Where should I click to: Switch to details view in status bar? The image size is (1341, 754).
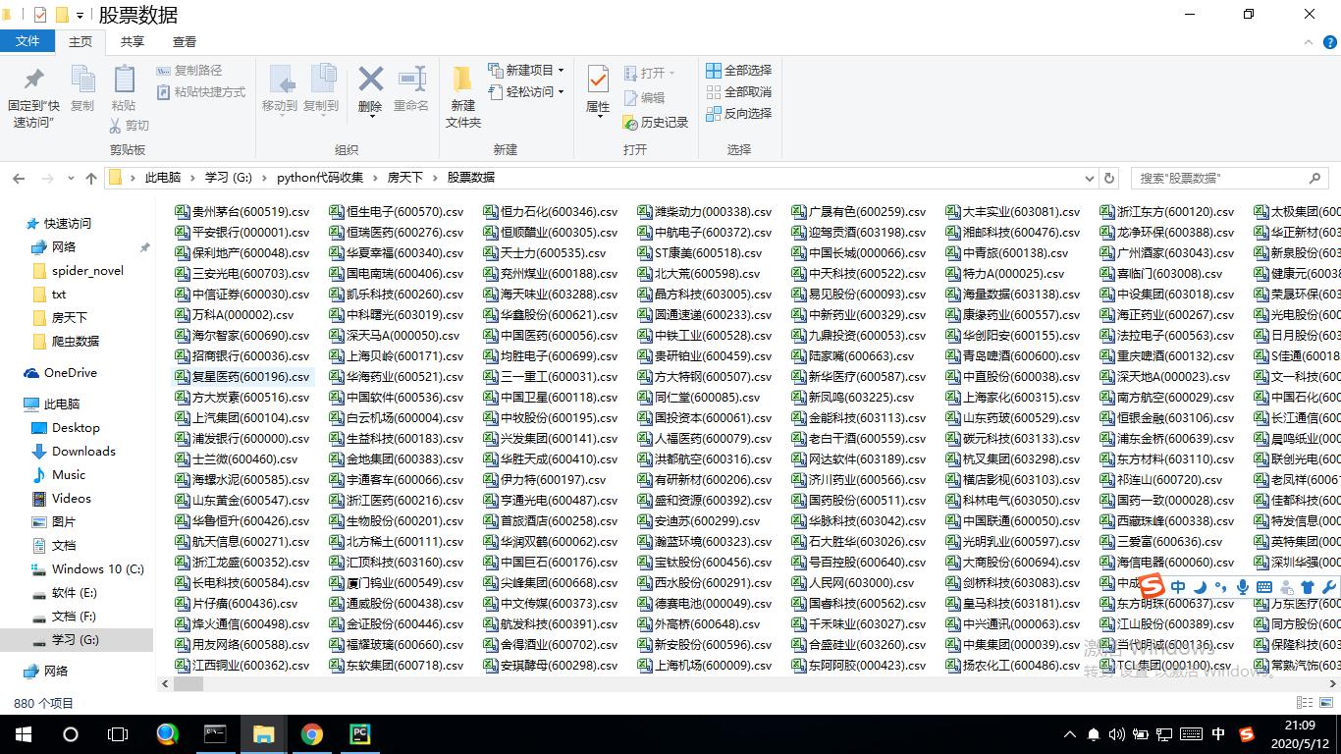1304,703
